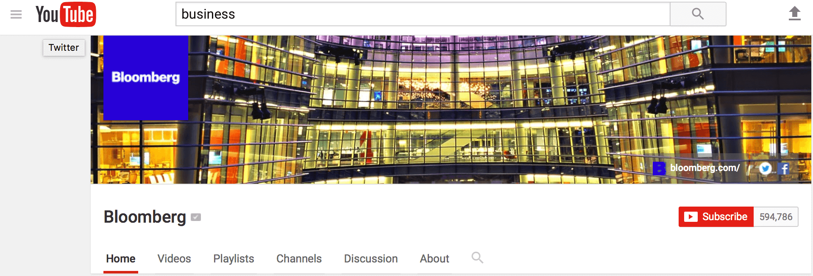Click the search magnifier button
Viewport: 813px width, 276px height.
coord(698,14)
